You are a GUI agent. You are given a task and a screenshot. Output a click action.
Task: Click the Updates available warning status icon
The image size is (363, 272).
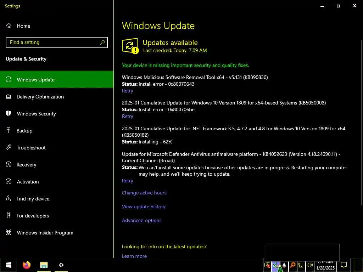point(130,46)
